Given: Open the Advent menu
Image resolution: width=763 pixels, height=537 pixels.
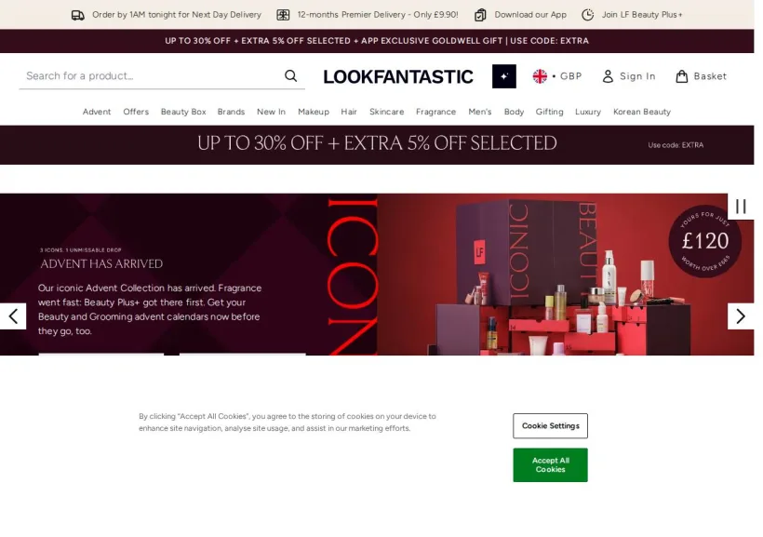Looking at the screenshot, I should click(x=97, y=112).
